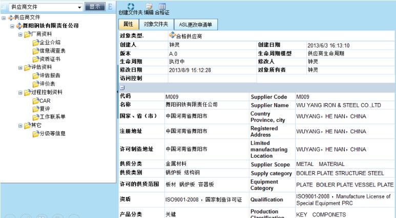
Task: Click the 合格证 toolbar icon
Action: pos(162,6)
